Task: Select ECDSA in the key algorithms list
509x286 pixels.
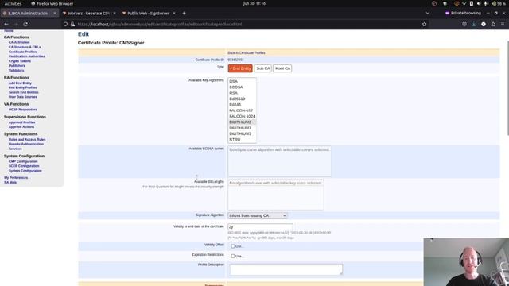Action: pos(242,87)
